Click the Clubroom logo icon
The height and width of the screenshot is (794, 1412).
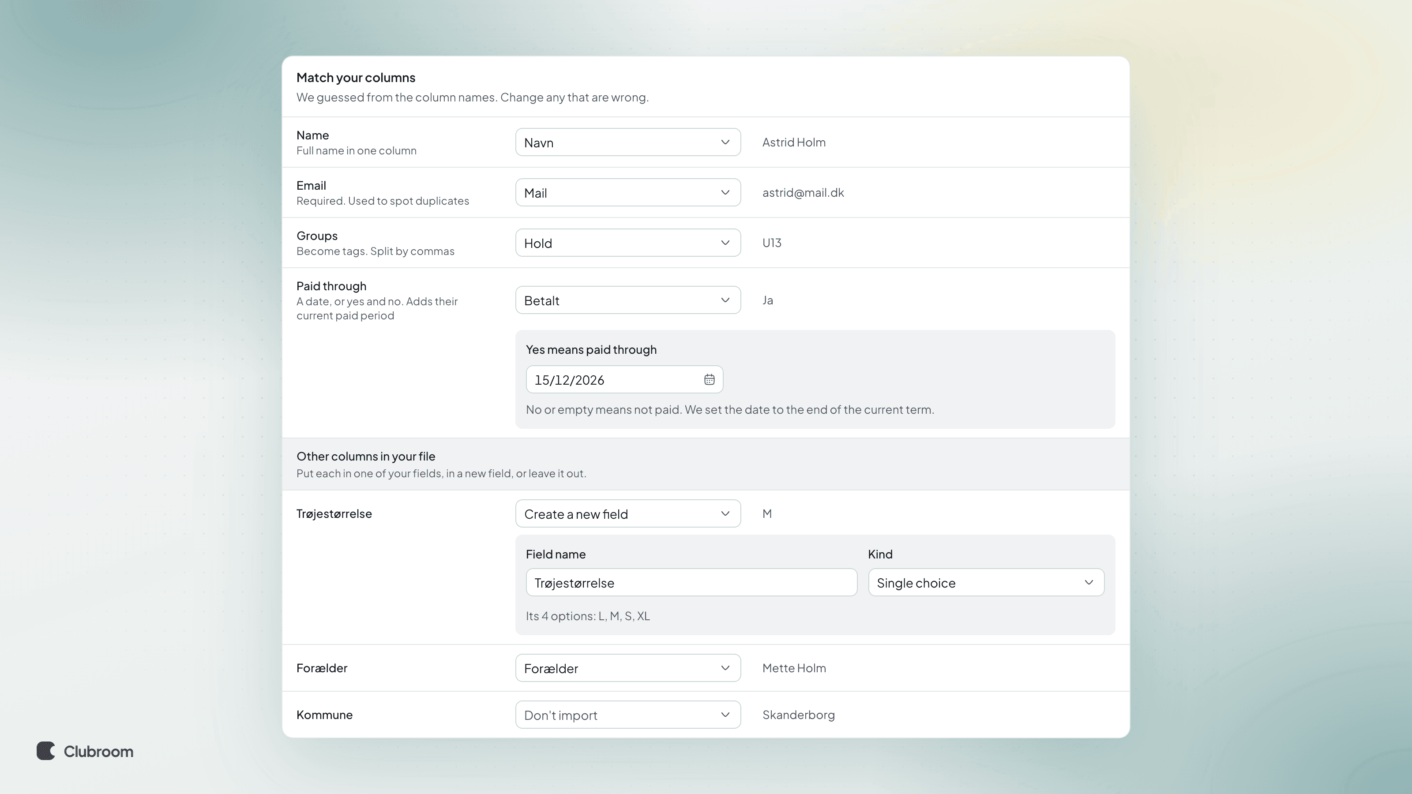[46, 751]
